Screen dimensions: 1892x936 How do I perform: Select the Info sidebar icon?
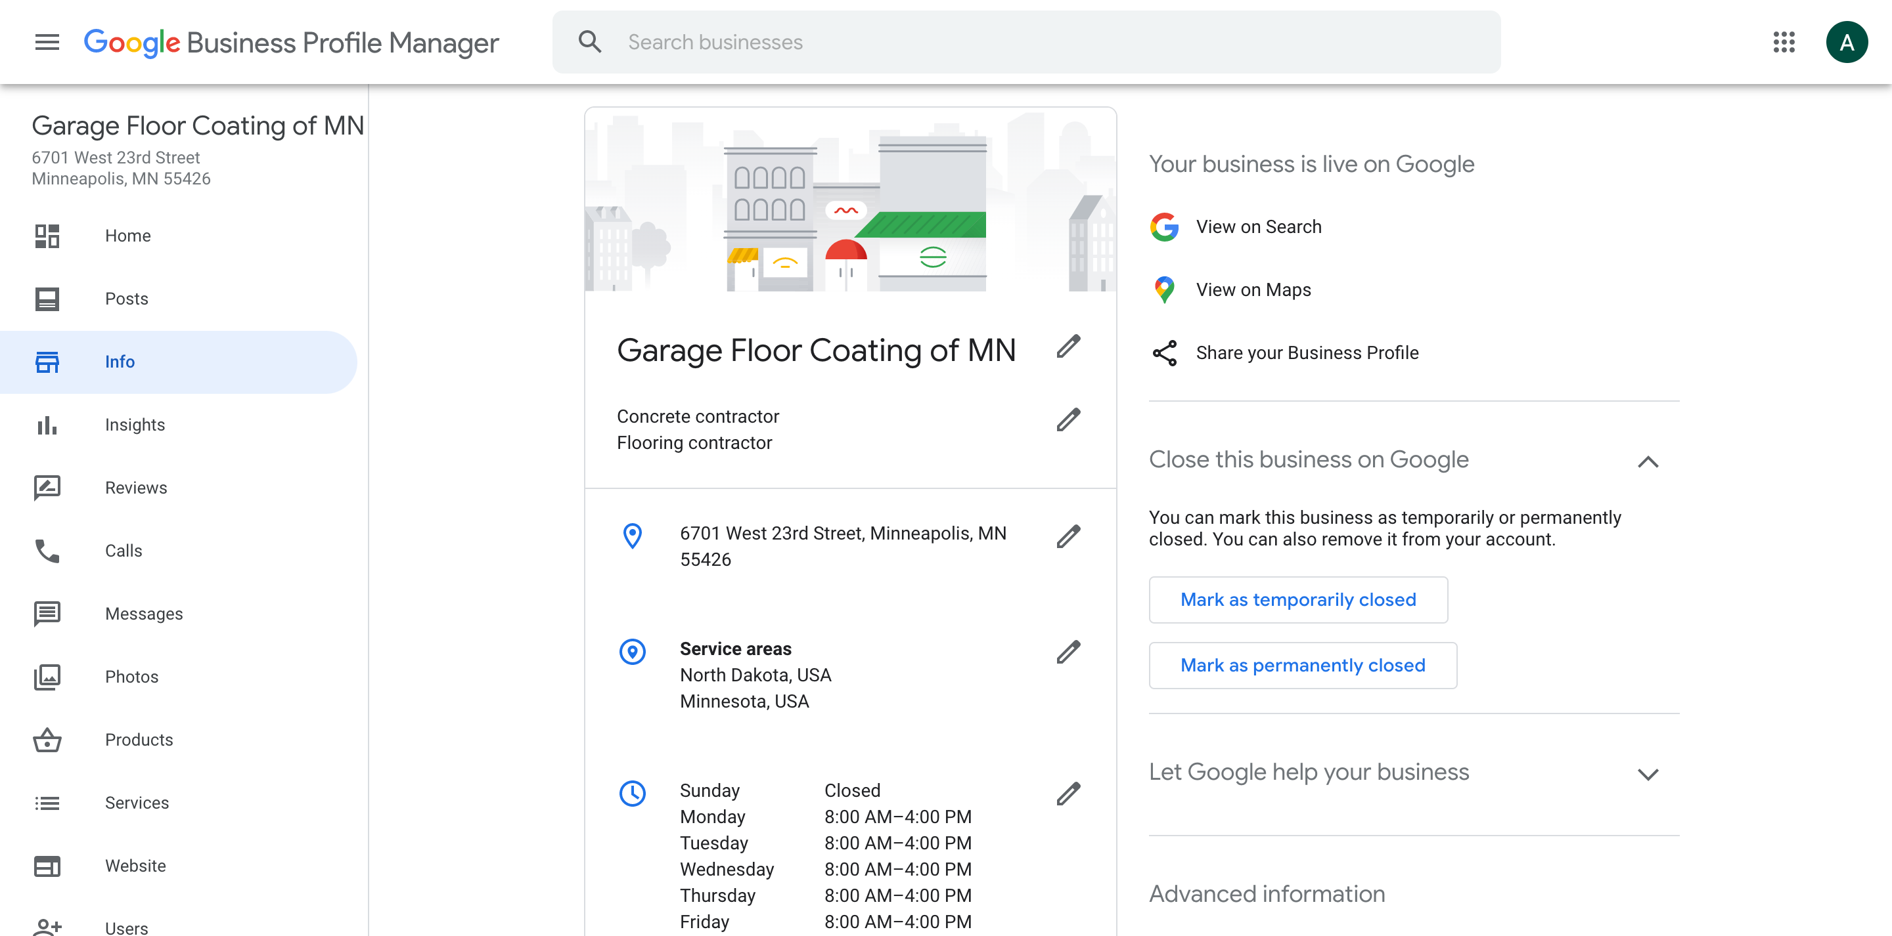47,360
